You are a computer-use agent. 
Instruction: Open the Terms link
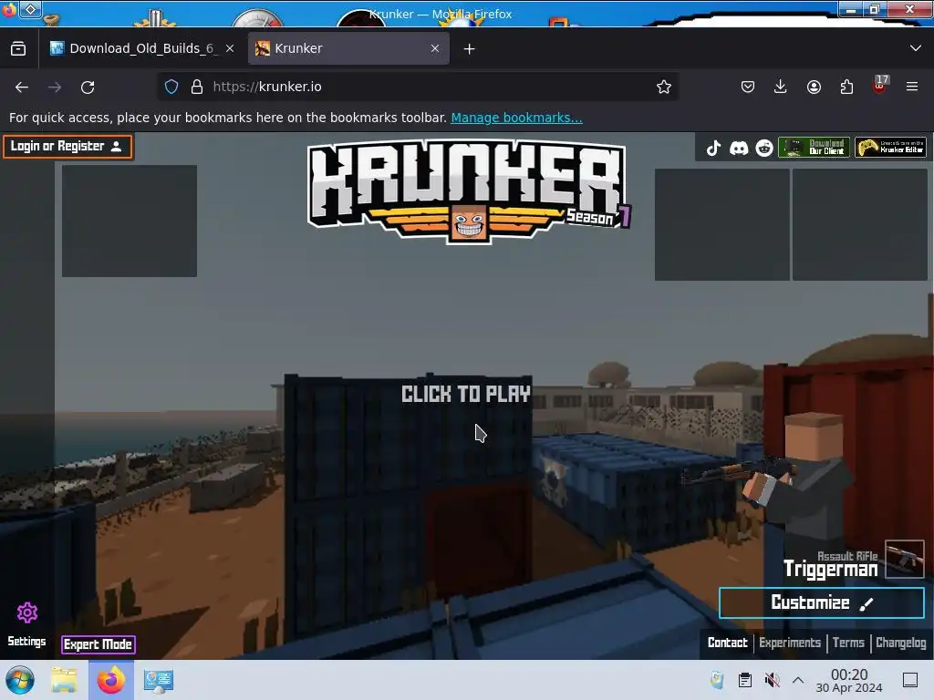[x=848, y=643]
